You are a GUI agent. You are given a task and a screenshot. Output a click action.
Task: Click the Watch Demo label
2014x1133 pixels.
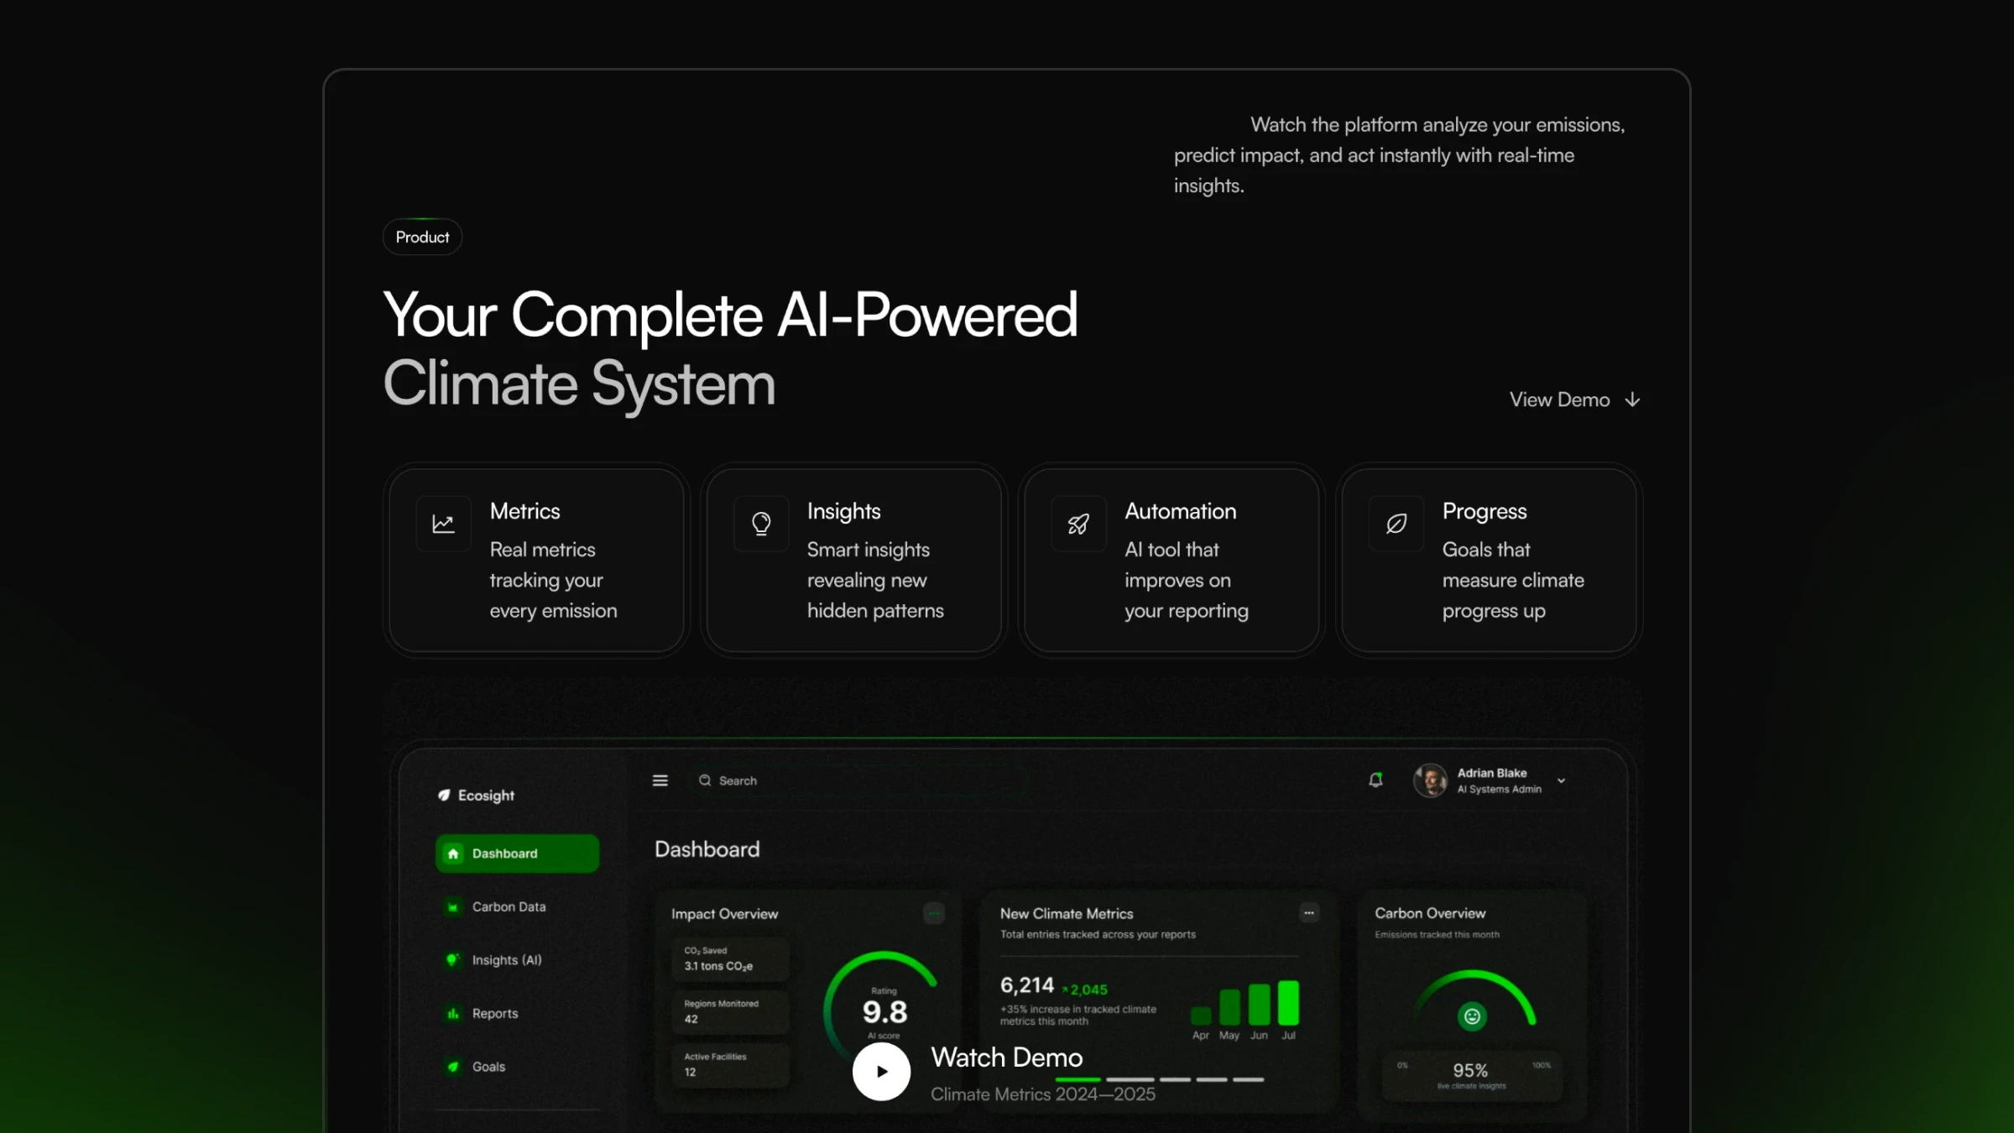click(1007, 1057)
